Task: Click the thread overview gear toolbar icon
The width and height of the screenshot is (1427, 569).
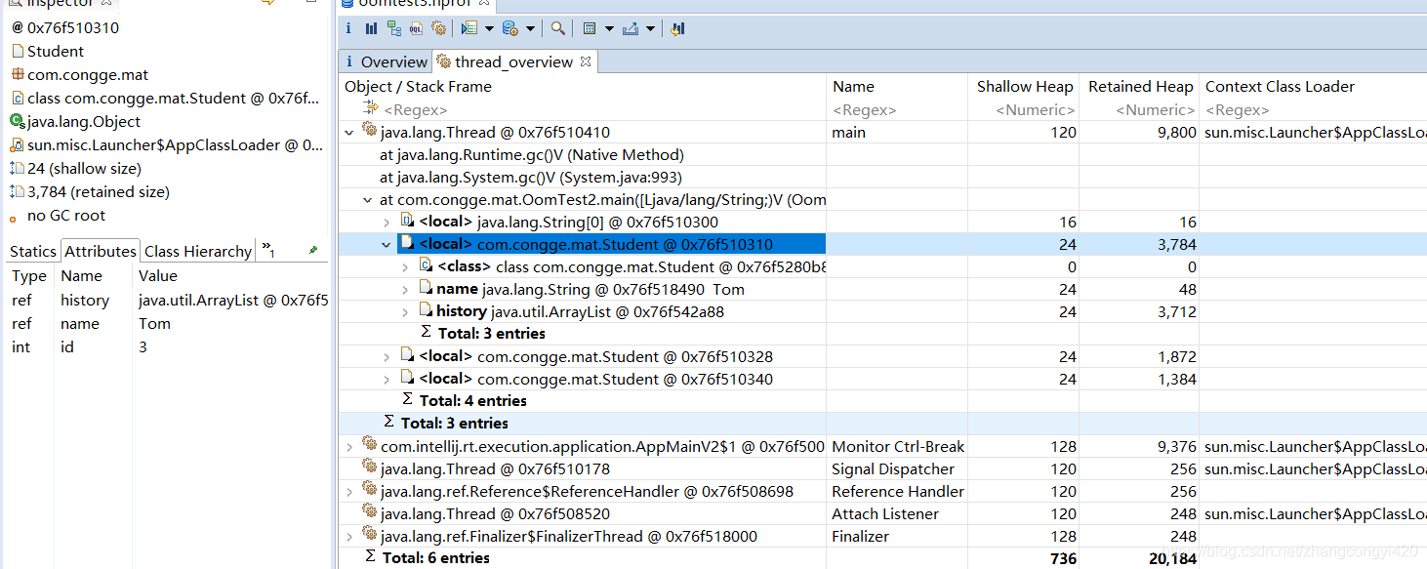Action: pyautogui.click(x=438, y=29)
